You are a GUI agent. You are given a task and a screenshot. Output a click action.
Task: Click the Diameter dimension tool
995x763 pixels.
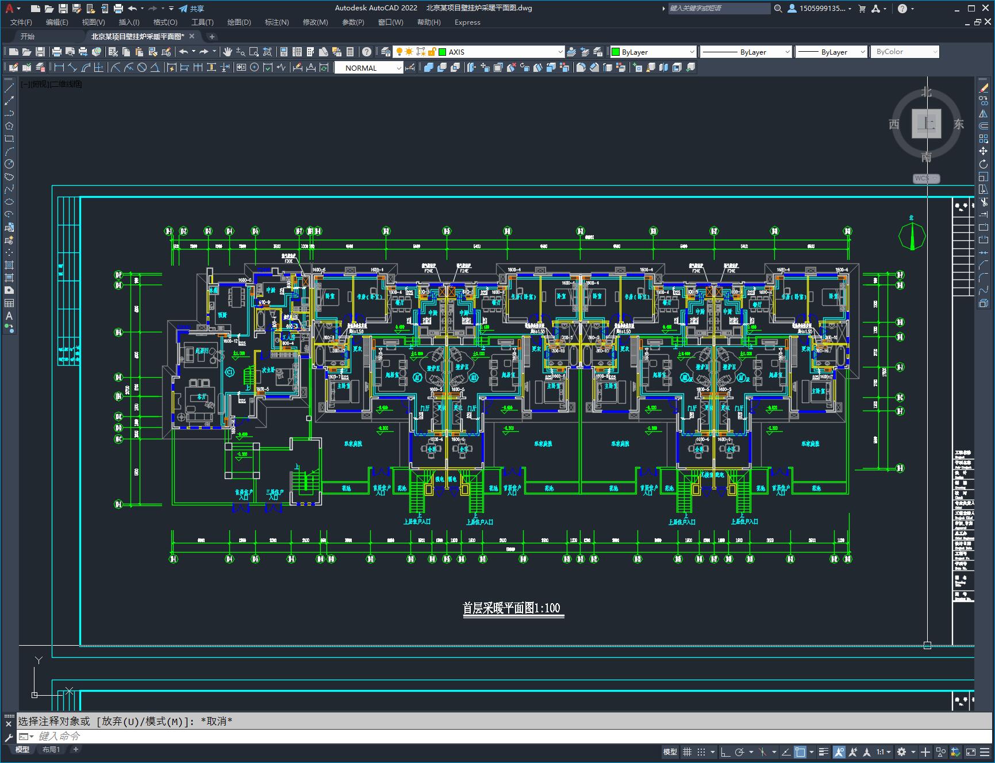point(142,68)
